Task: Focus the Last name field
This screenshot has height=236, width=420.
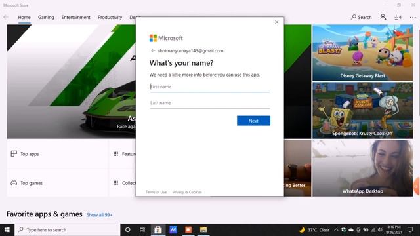Action: pos(210,103)
